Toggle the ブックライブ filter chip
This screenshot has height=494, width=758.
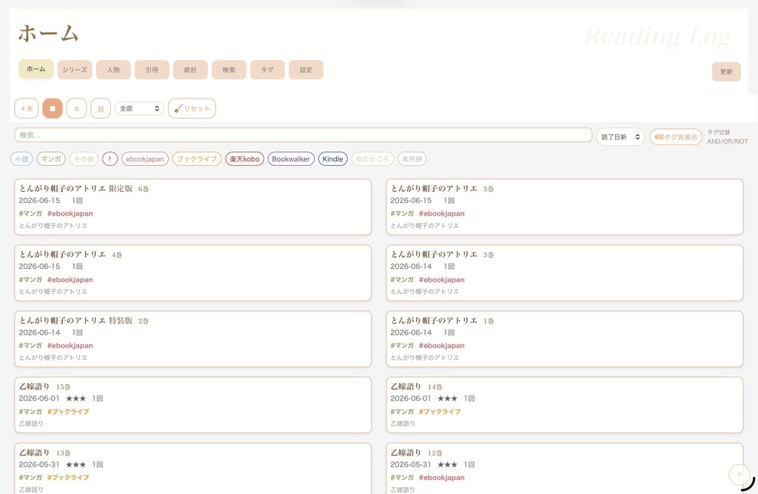(x=197, y=158)
